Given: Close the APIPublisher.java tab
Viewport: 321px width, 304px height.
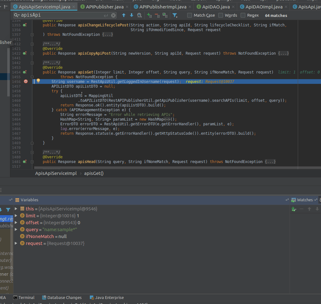Looking at the screenshot, I should (127, 7).
